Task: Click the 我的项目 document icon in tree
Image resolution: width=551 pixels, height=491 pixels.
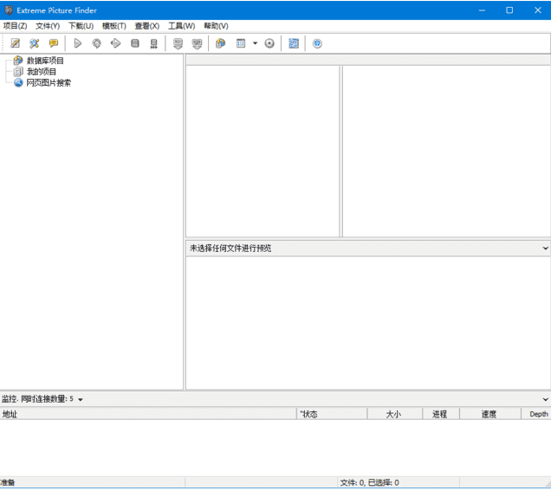Action: coord(18,72)
